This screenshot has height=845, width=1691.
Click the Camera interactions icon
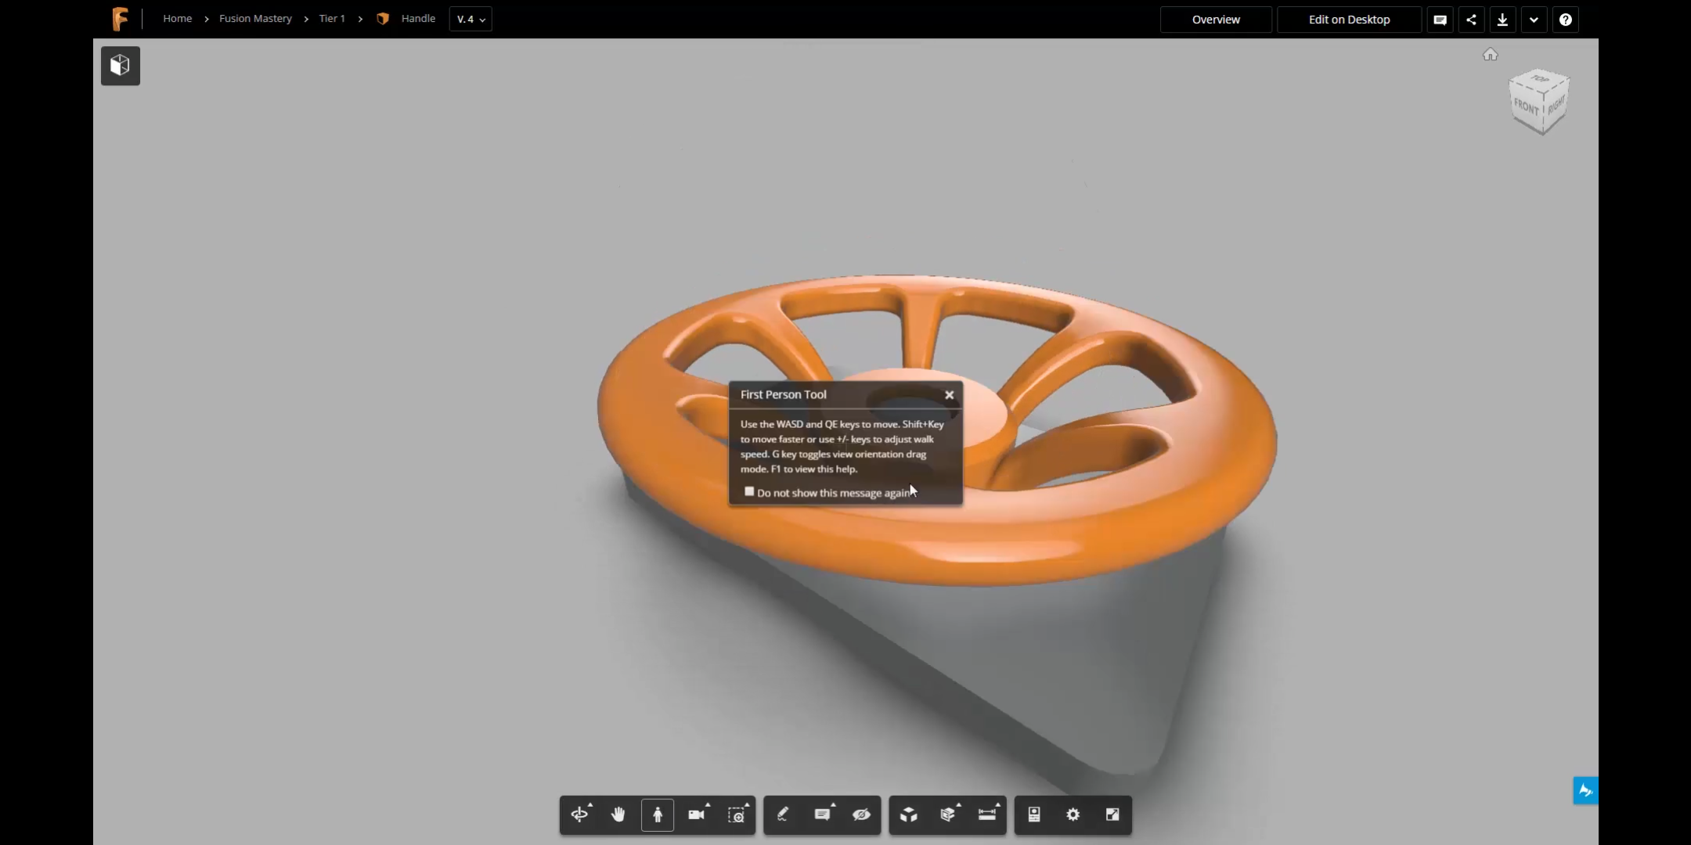click(x=697, y=814)
